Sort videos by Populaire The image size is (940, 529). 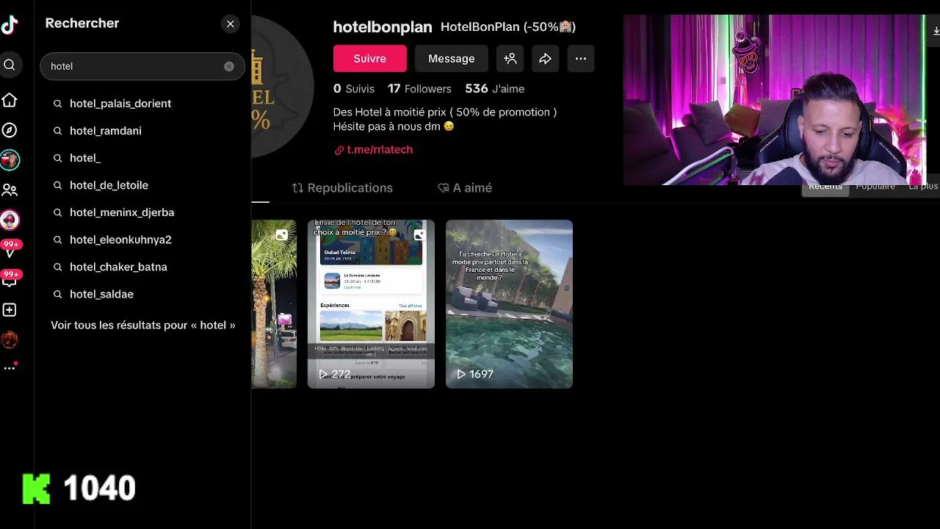(x=875, y=187)
